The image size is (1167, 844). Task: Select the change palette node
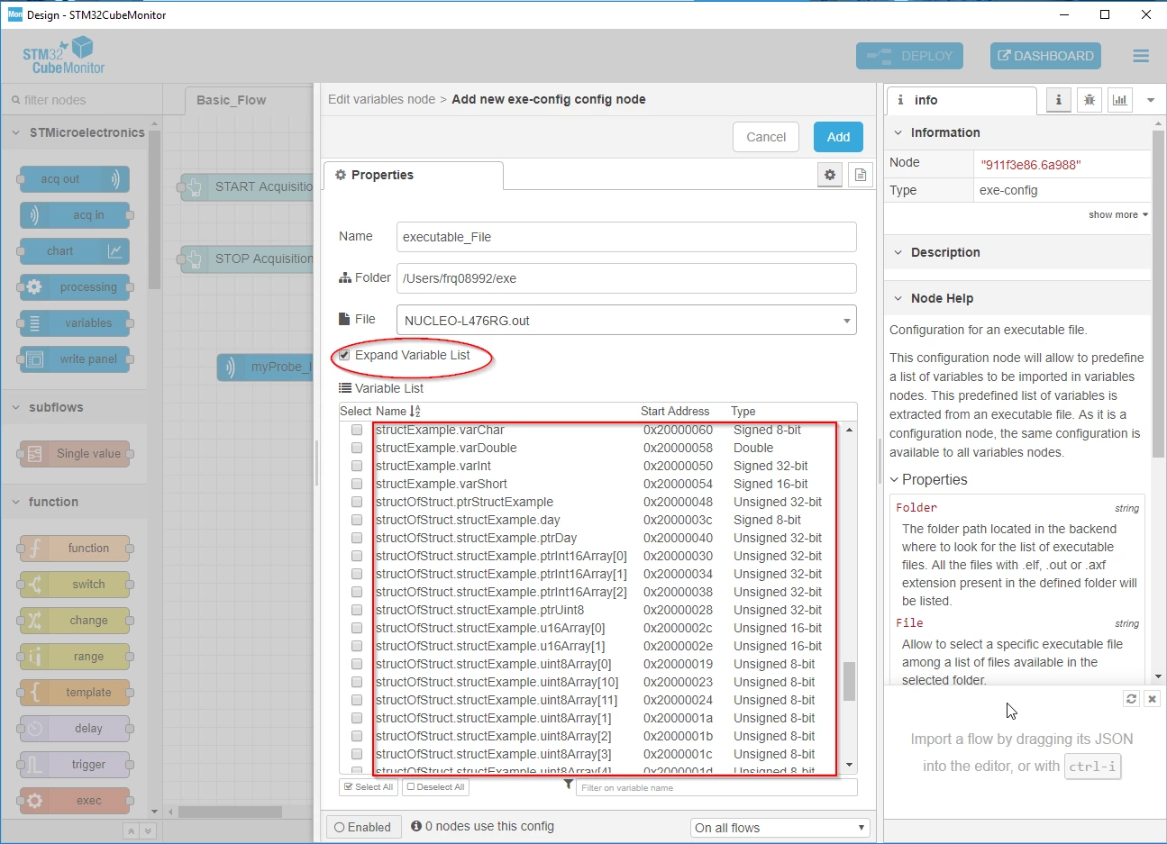click(x=74, y=621)
